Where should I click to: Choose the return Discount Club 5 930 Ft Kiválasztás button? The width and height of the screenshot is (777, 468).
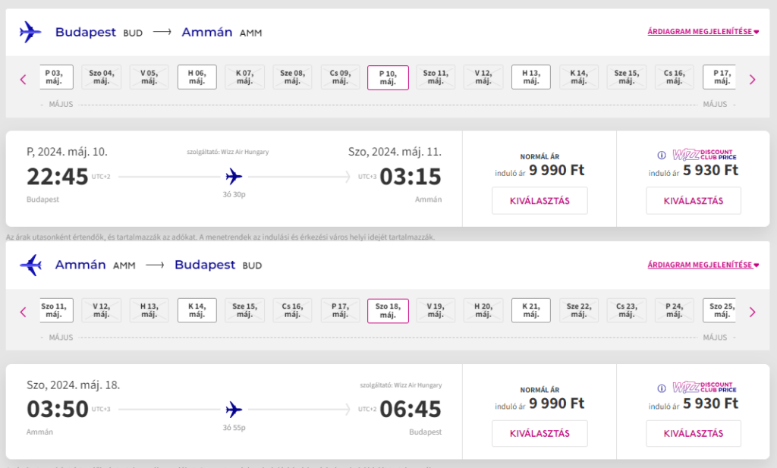694,433
